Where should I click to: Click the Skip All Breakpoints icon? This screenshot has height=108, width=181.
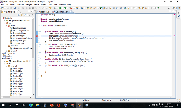(x=19, y=8)
